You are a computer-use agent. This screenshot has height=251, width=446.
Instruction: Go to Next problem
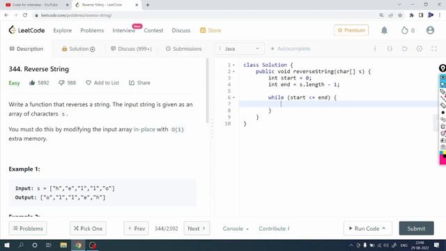(x=197, y=228)
